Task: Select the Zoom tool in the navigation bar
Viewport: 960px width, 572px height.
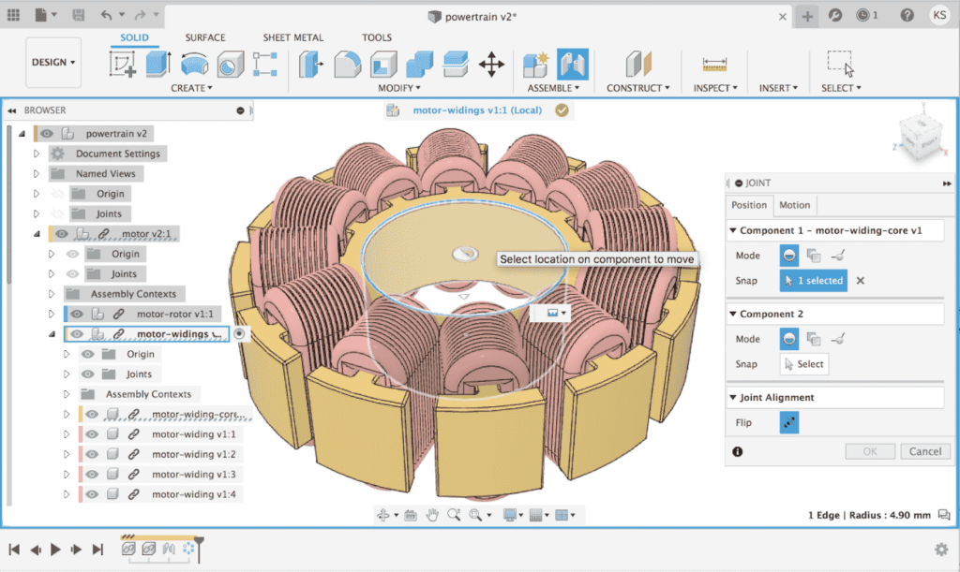Action: tap(455, 514)
